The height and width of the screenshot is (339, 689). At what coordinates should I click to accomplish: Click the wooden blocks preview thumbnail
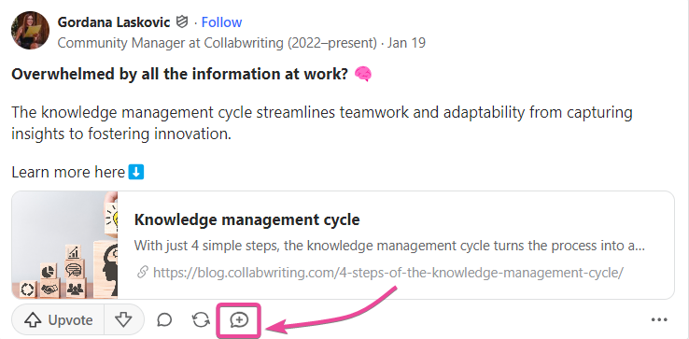[x=64, y=245]
